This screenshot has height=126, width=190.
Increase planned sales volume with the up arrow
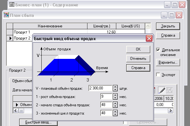115,87
